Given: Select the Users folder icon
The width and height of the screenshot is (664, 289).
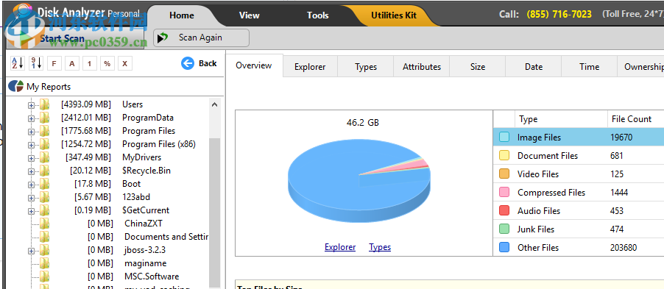Looking at the screenshot, I should [44, 104].
